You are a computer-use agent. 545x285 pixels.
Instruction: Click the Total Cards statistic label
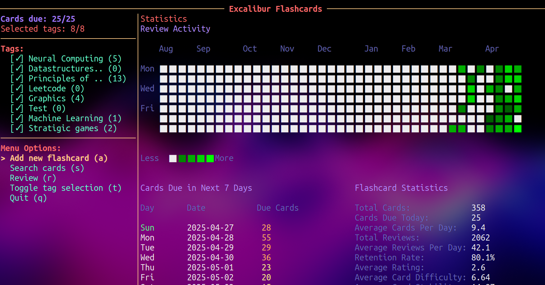(382, 208)
